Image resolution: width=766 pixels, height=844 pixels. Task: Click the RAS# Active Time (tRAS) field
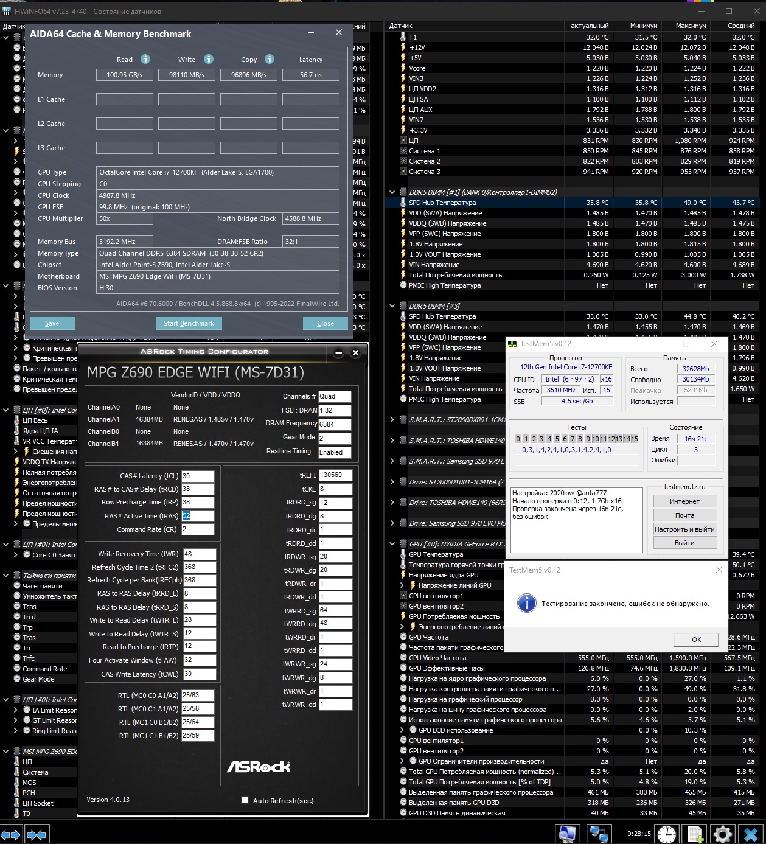coord(198,516)
